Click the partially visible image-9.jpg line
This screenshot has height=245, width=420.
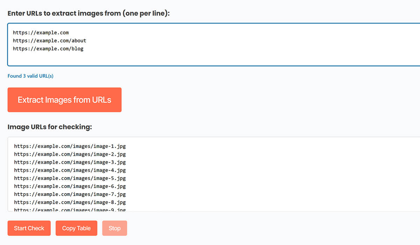(x=70, y=209)
